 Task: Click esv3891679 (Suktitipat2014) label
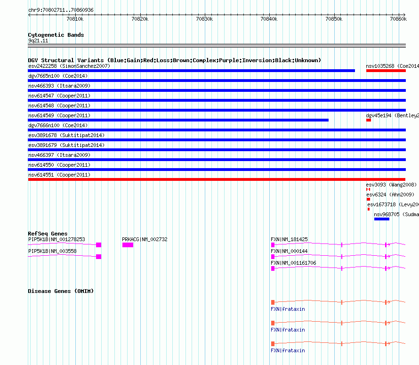[66, 145]
